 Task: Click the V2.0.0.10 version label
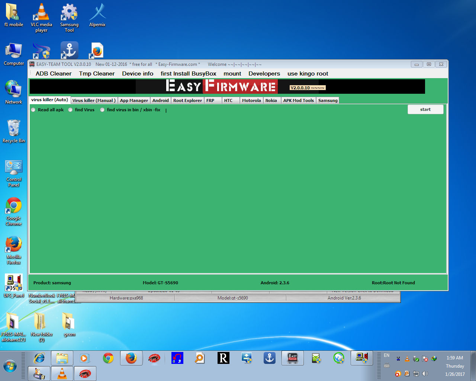tap(308, 88)
